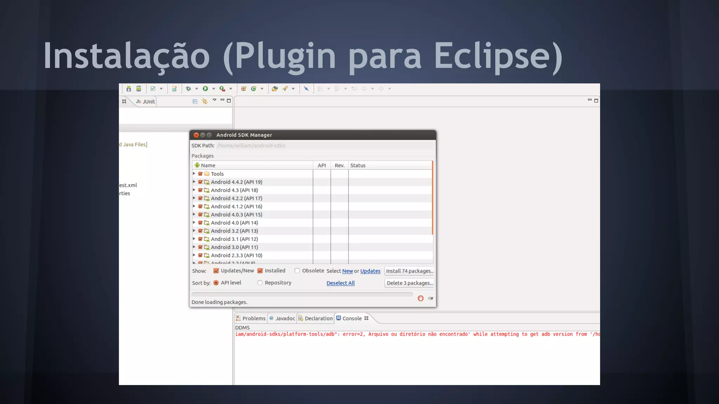Switch to the Javadoc tab

pyautogui.click(x=282, y=318)
